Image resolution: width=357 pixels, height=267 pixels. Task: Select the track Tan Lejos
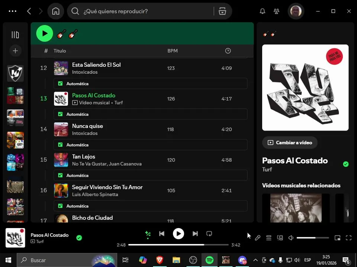(x=84, y=156)
